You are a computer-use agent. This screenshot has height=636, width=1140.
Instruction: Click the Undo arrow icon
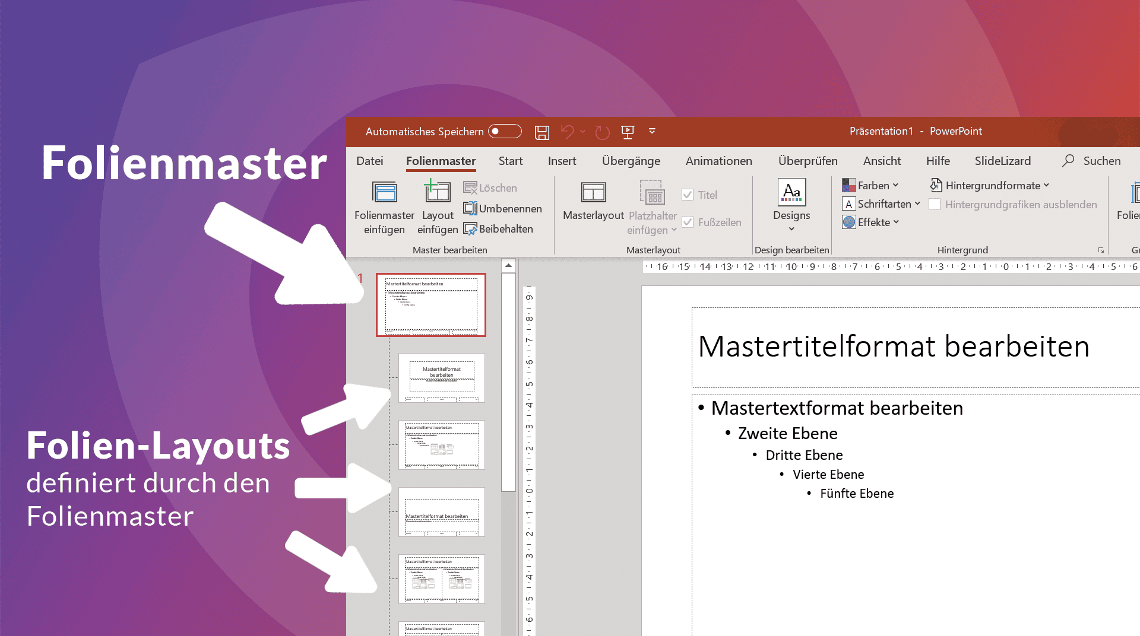pos(568,132)
